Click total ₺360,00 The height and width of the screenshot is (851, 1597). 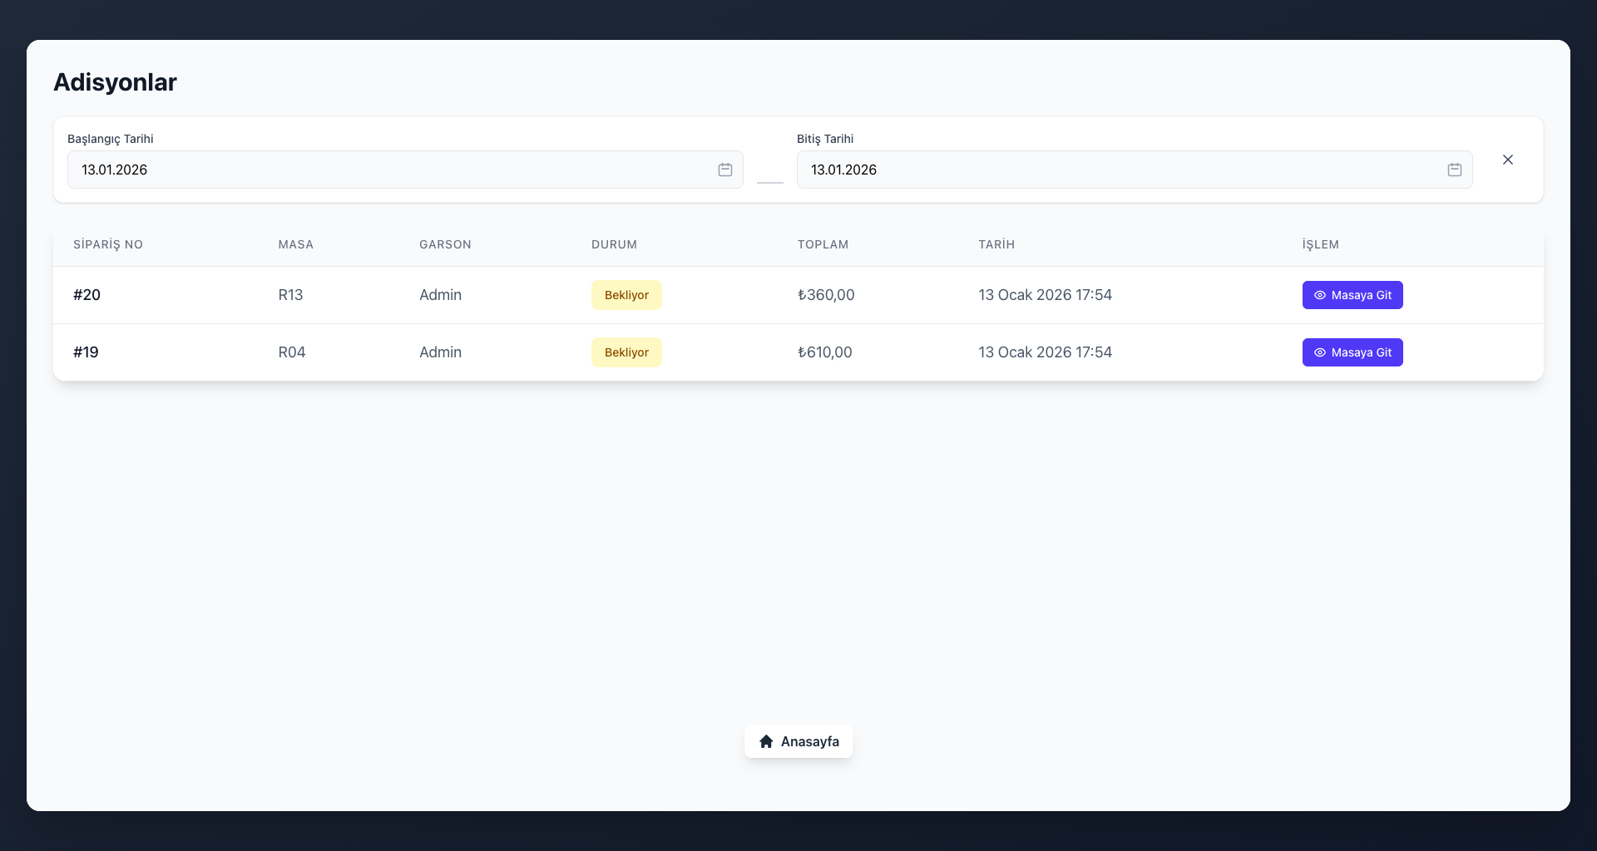[x=826, y=295]
